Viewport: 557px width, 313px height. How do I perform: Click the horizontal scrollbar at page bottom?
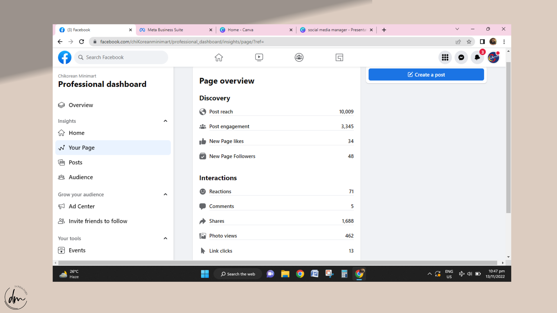click(278, 263)
